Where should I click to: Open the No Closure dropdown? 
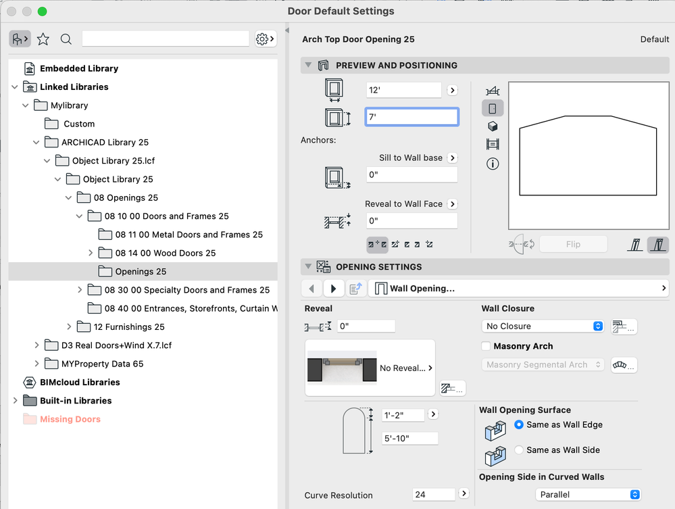click(543, 326)
